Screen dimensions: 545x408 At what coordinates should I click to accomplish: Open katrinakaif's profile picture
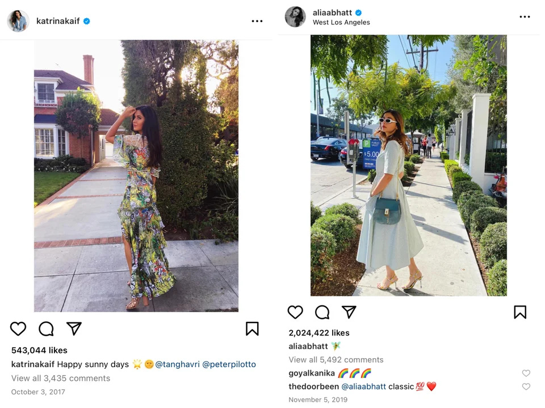[18, 21]
